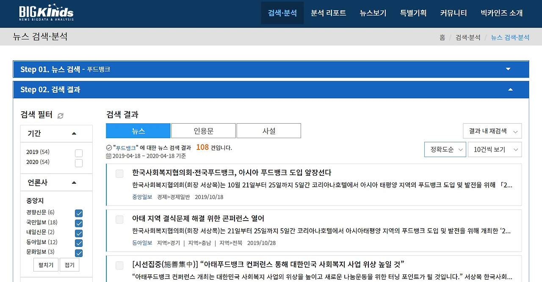Open the 중앙일보 source link
Image resolution: width=542 pixels, height=282 pixels.
click(142, 197)
